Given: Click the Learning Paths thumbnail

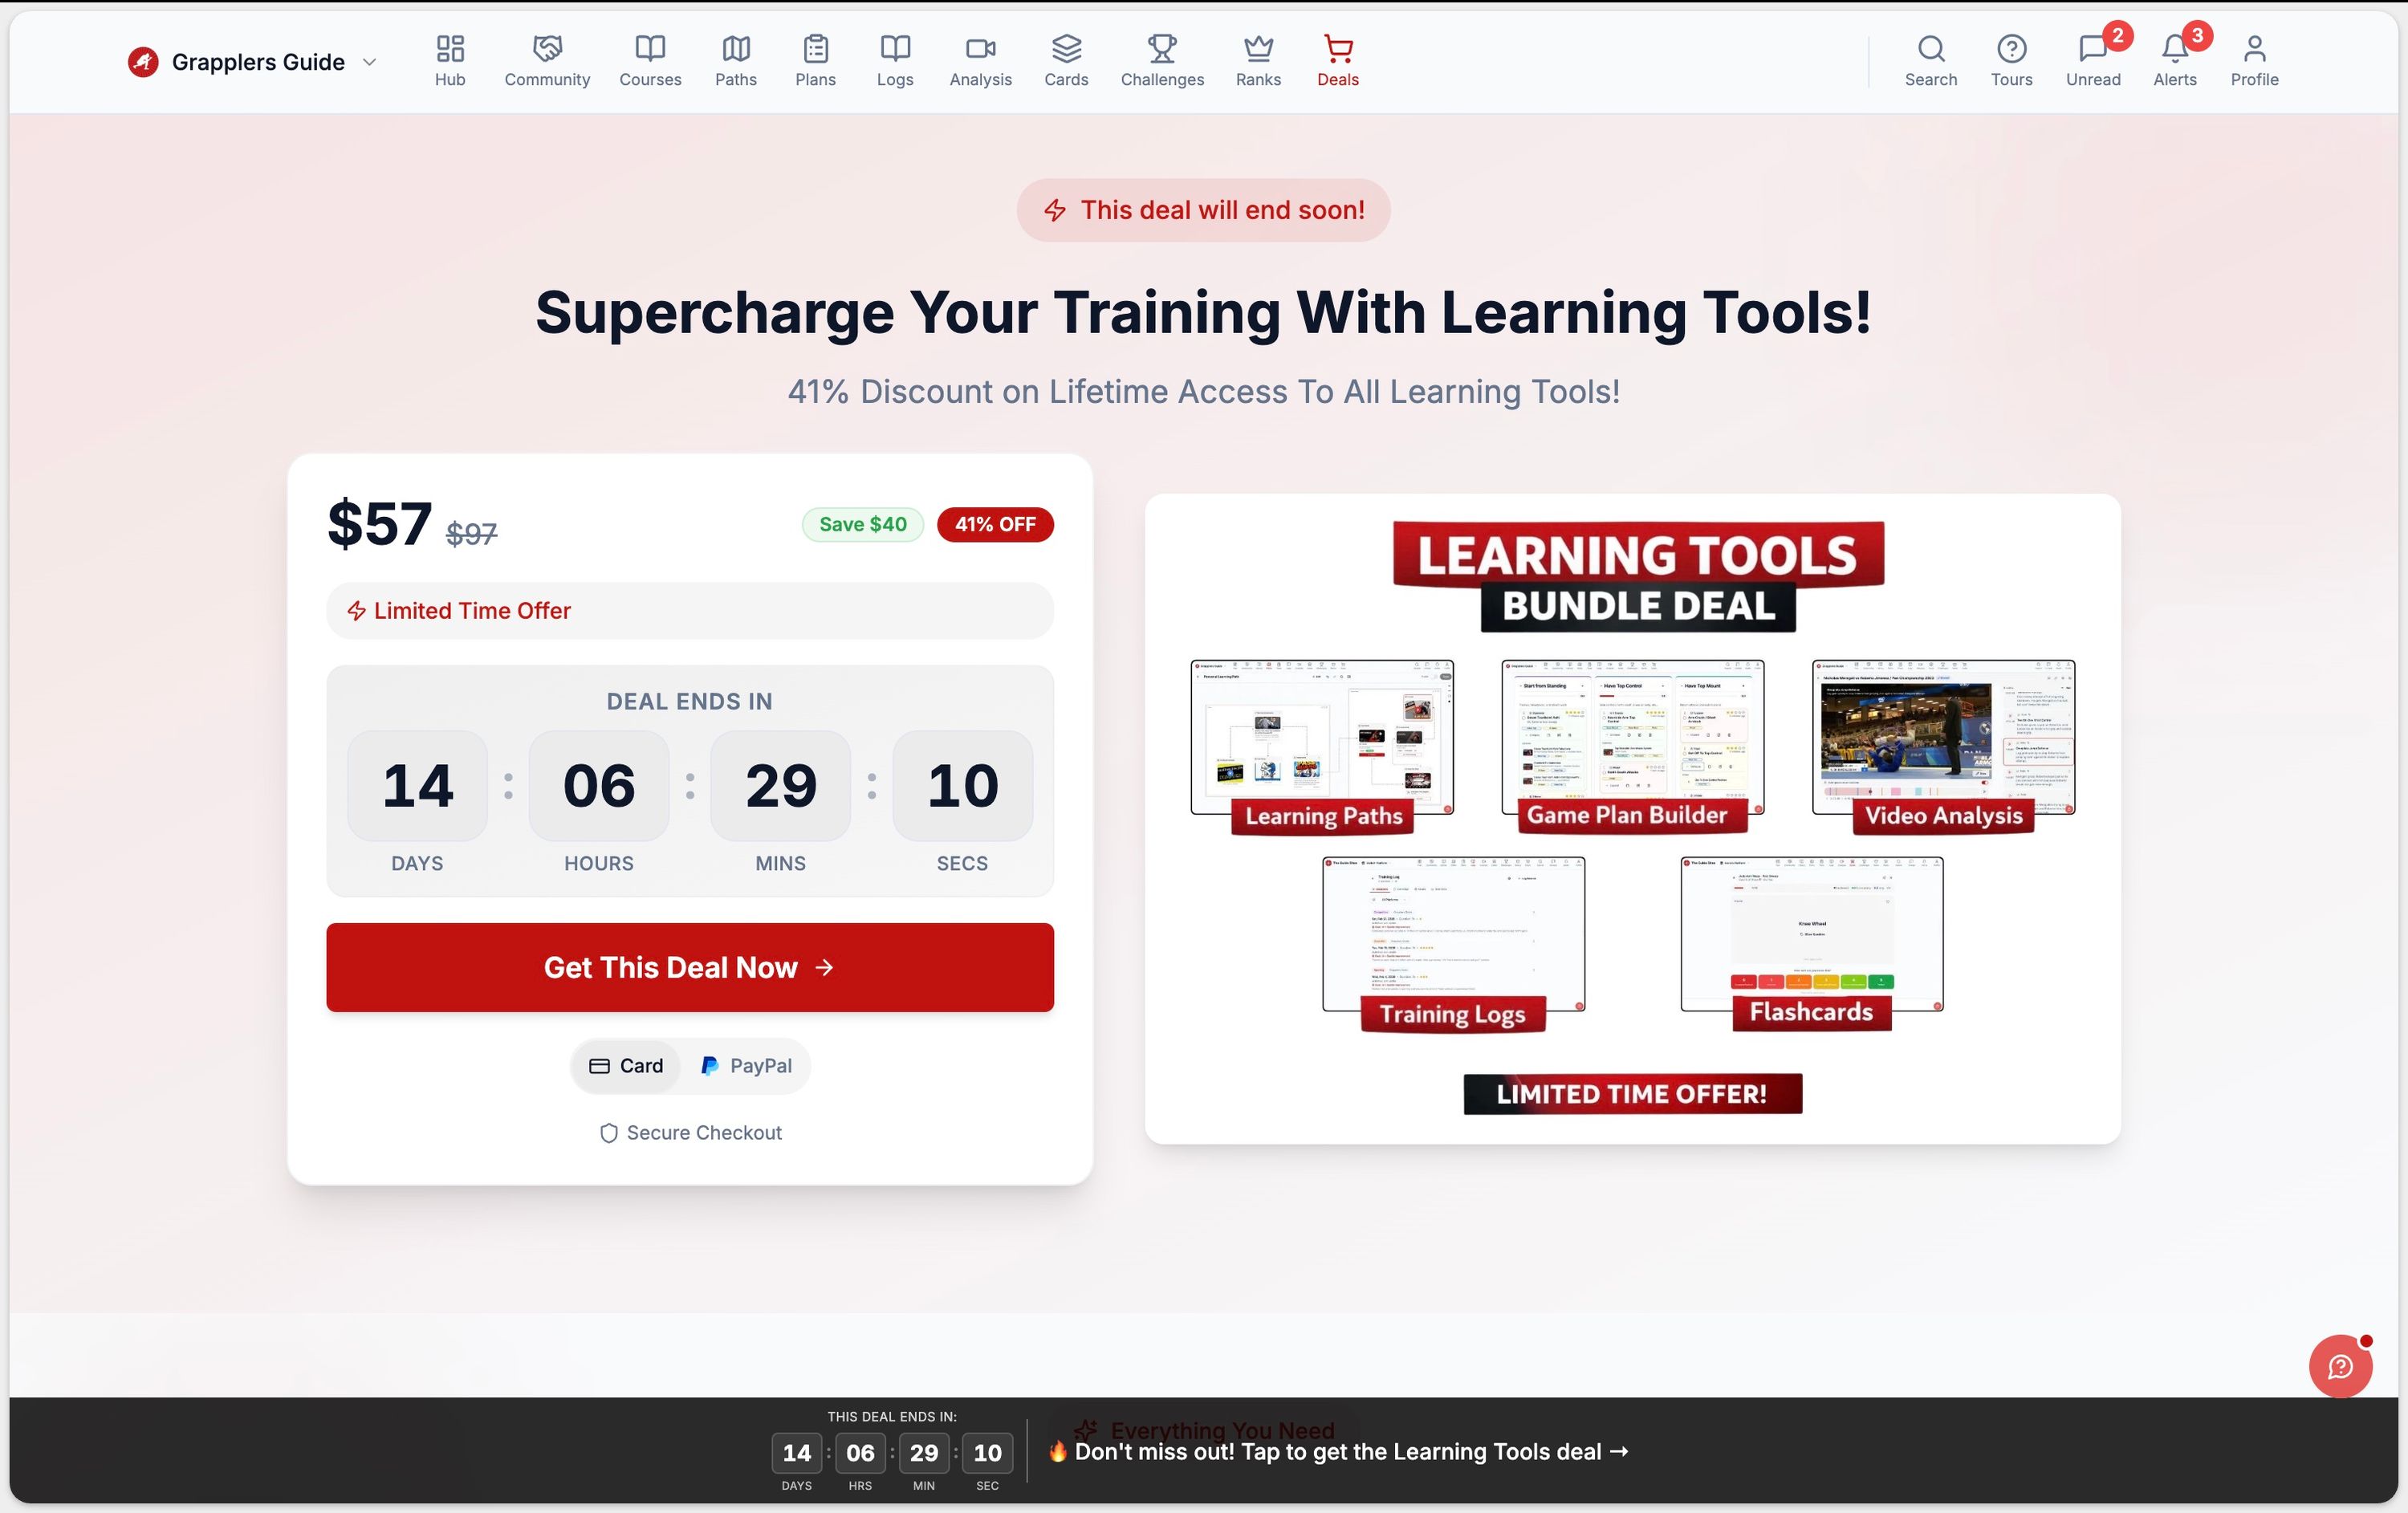Looking at the screenshot, I should [1322, 746].
